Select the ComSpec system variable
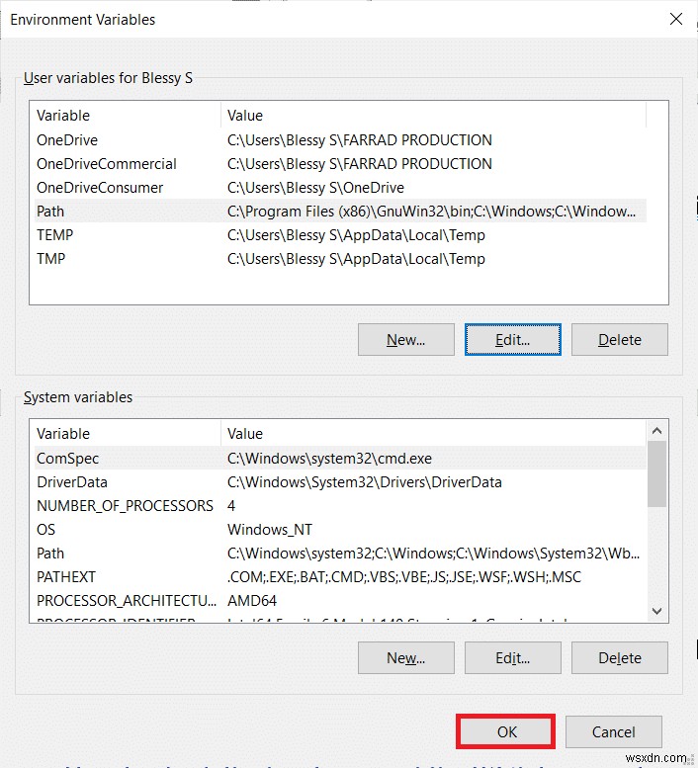The image size is (698, 768). tap(340, 459)
